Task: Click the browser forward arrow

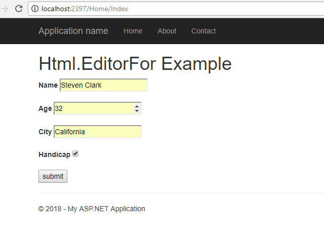Action: tap(5, 9)
